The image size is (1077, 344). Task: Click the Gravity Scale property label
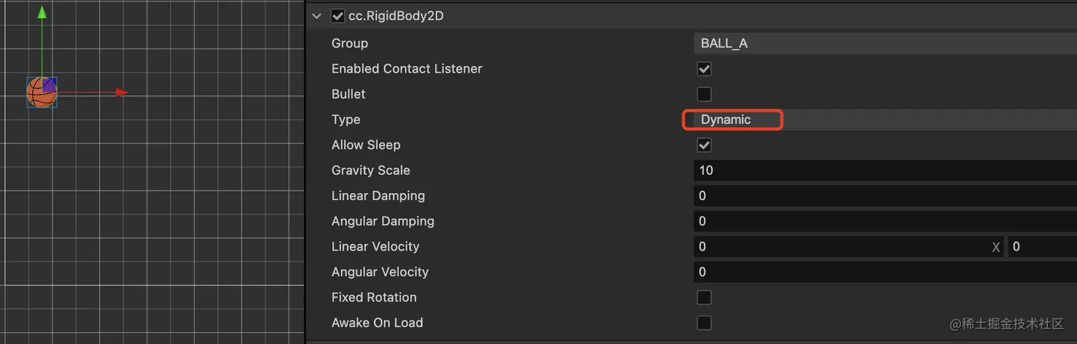point(370,170)
